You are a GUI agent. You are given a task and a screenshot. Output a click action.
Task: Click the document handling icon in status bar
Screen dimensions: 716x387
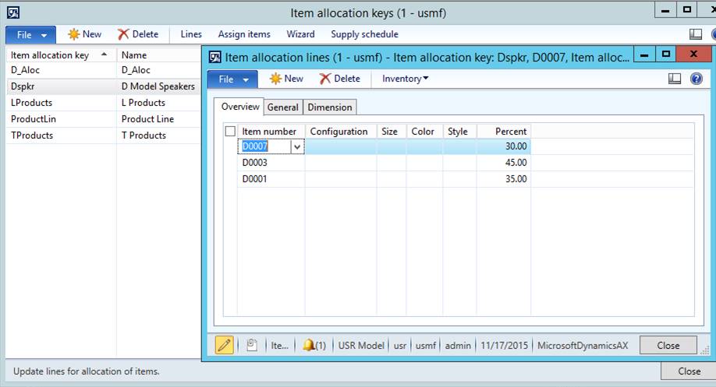pos(251,345)
